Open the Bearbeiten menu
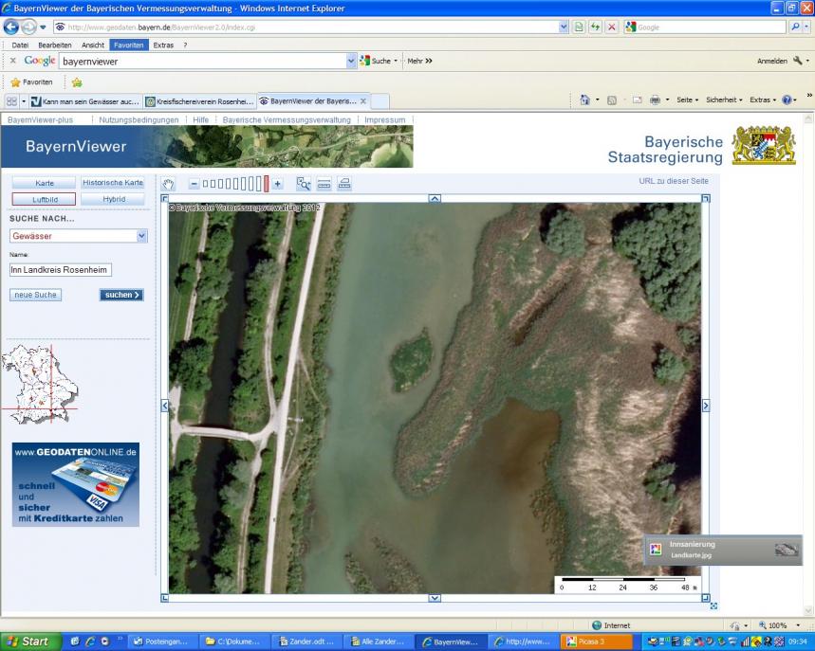 point(55,45)
